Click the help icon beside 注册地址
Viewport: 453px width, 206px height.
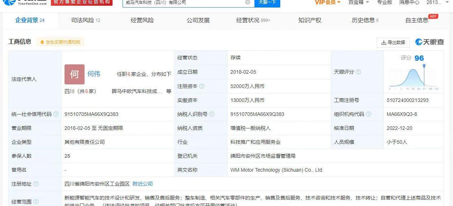pos(36,184)
